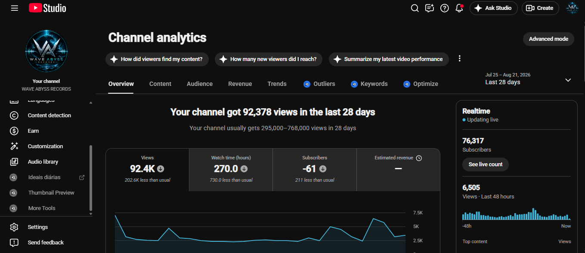Click the realtime 48-hour views bar chart
This screenshot has height=253, width=585.
tap(517, 214)
